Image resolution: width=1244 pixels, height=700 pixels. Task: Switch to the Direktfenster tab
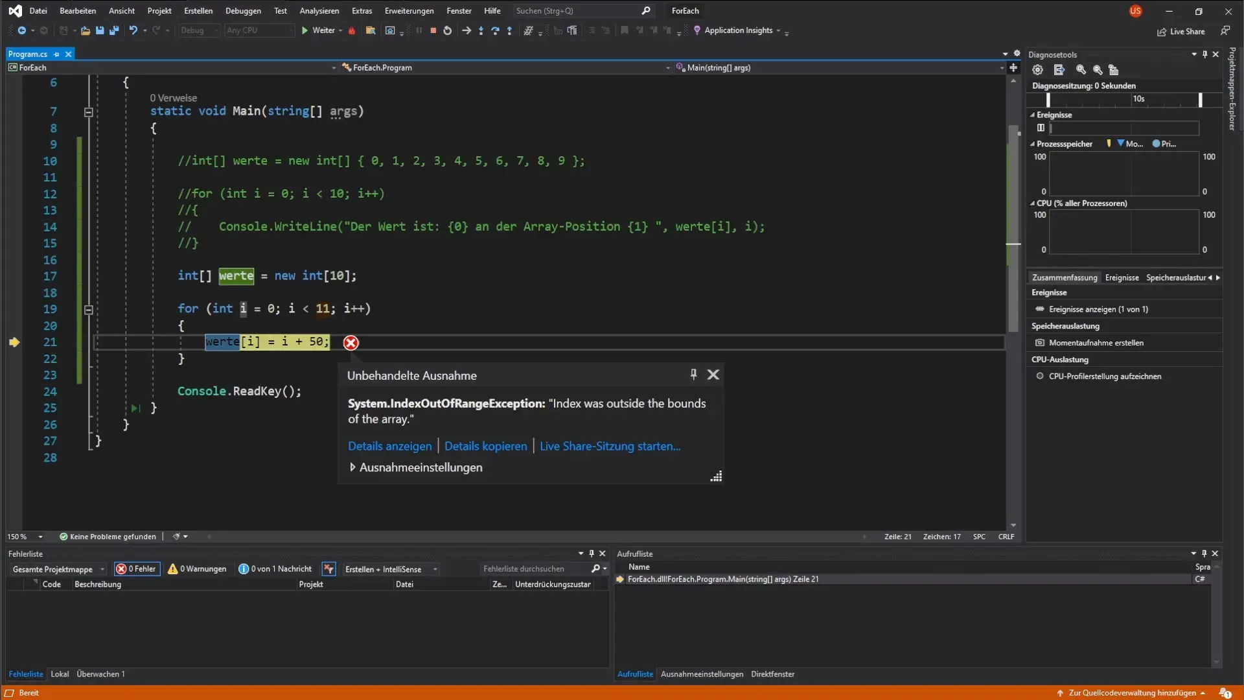[772, 674]
